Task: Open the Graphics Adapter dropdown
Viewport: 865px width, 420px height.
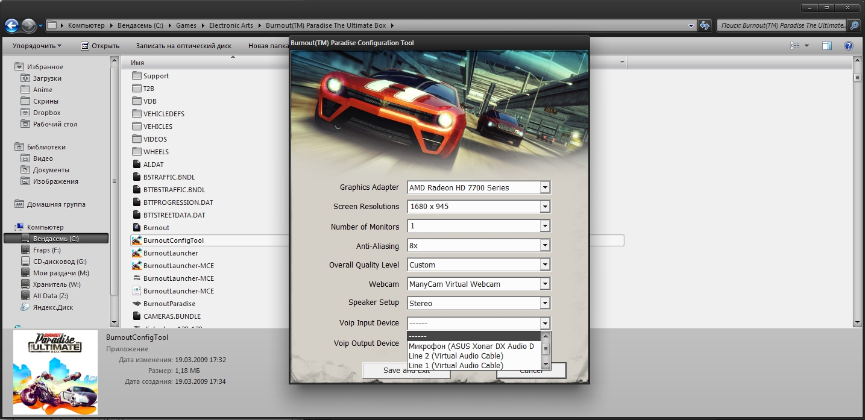Action: [x=545, y=187]
